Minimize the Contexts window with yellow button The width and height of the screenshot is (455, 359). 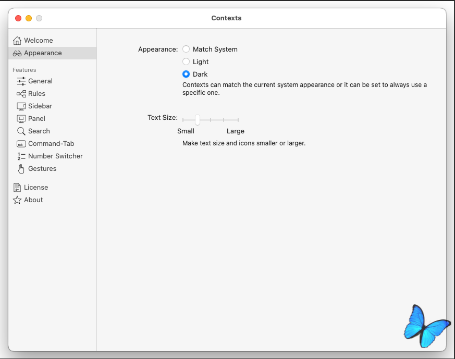29,18
